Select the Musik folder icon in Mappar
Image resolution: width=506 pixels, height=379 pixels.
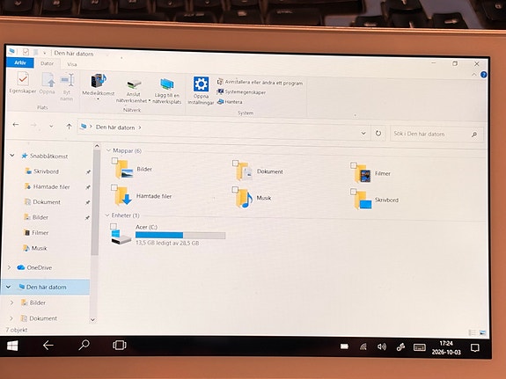(244, 199)
